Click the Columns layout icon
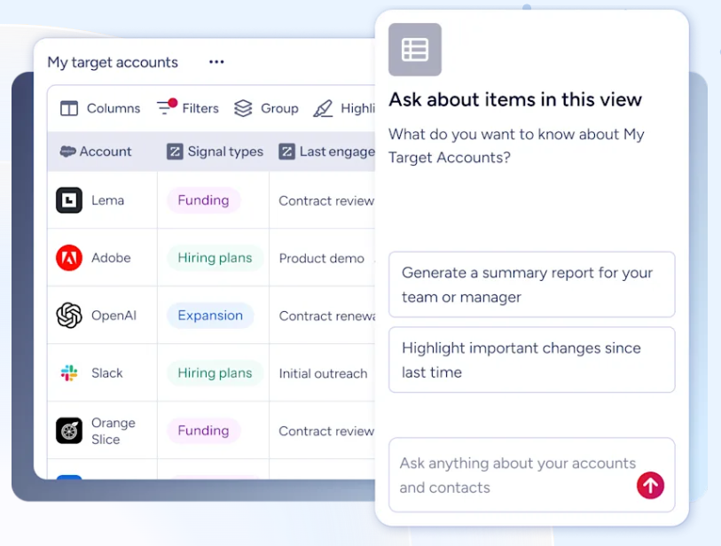Screen dimensions: 721x546 point(69,108)
